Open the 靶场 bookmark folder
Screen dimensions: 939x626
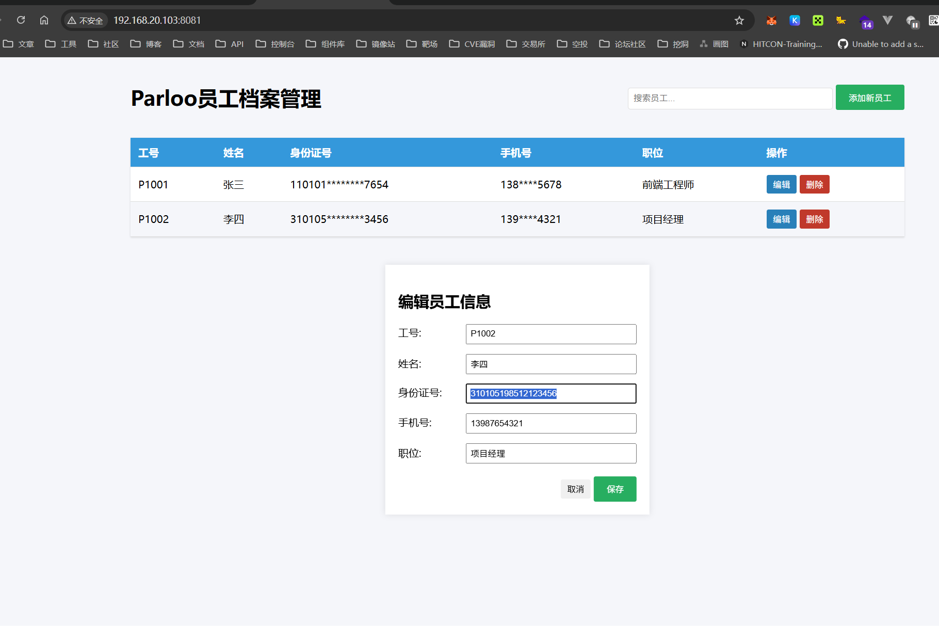(422, 44)
